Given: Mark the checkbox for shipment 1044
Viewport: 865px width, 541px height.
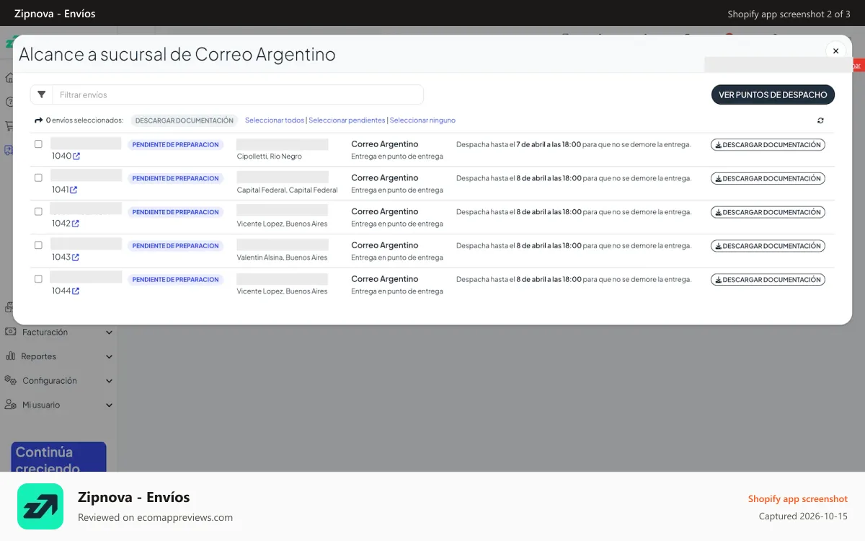Looking at the screenshot, I should point(38,279).
